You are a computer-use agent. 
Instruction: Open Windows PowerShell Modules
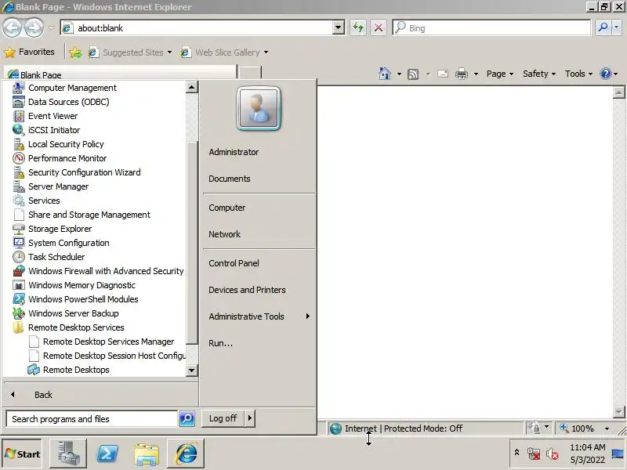click(x=75, y=299)
